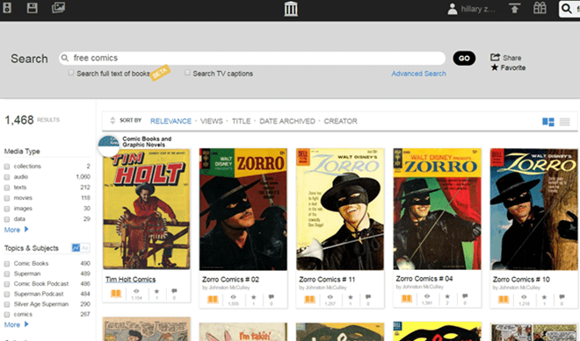Expand More media types

17,230
